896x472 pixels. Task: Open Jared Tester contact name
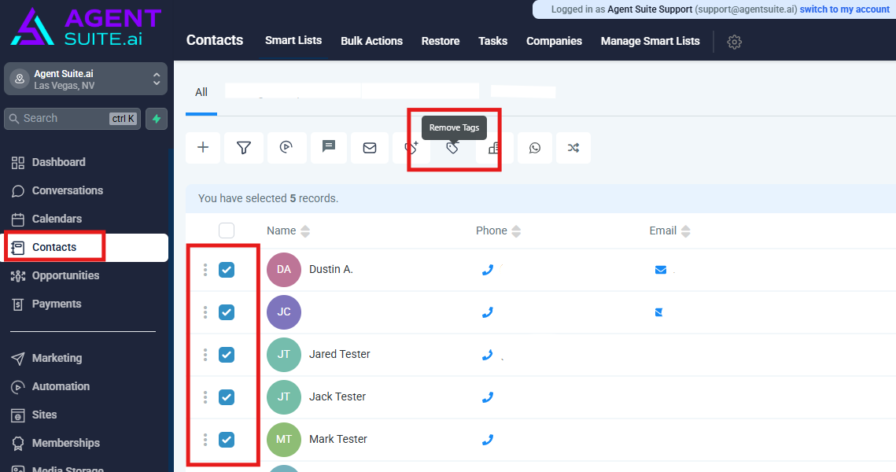click(339, 354)
